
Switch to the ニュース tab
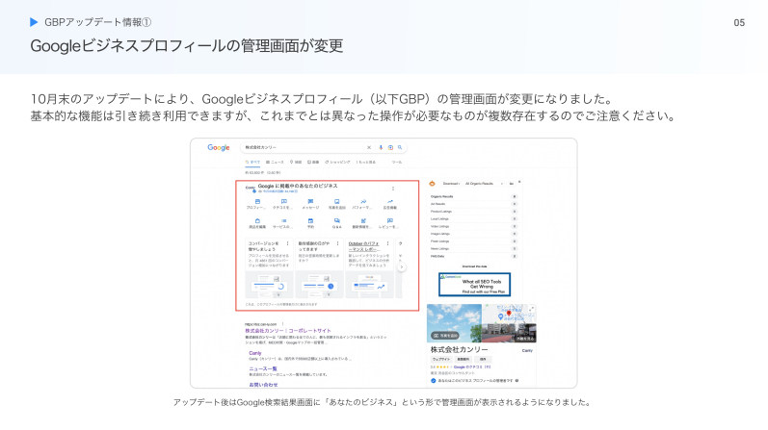pyautogui.click(x=275, y=162)
